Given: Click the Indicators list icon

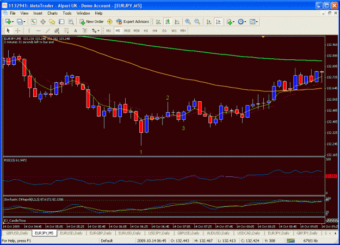Looking at the screenshot, I should [230, 21].
